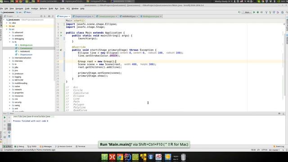Open Double Commander icon in the dock
This screenshot has width=288, height=162.
coord(112,157)
